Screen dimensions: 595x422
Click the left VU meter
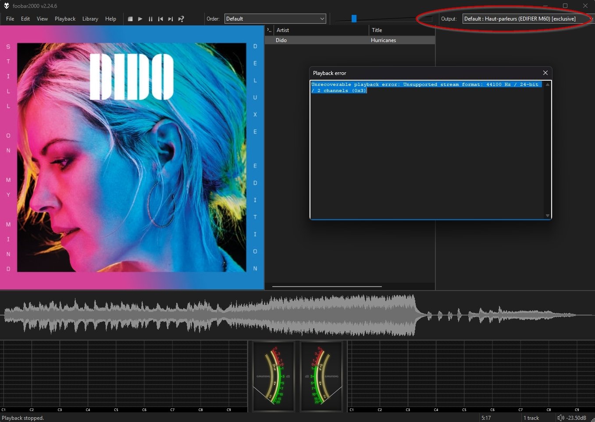pos(274,376)
